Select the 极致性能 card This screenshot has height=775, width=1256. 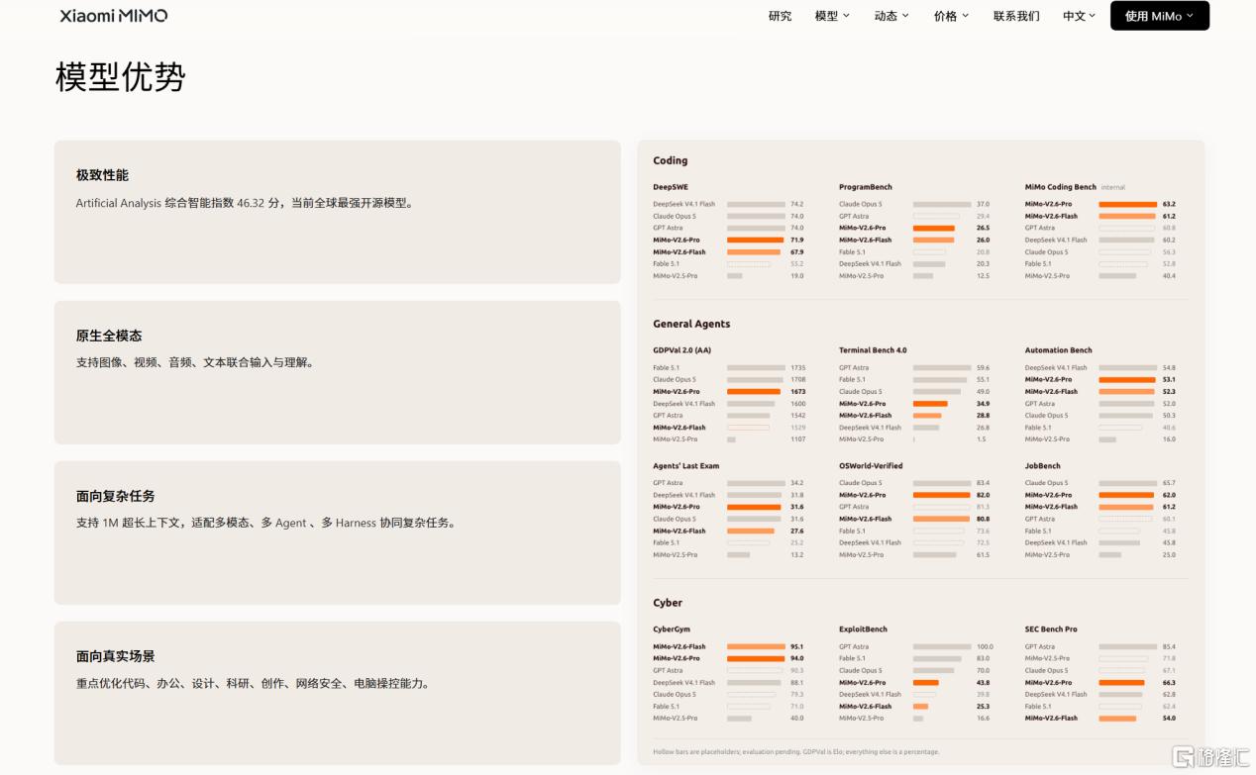(x=338, y=212)
